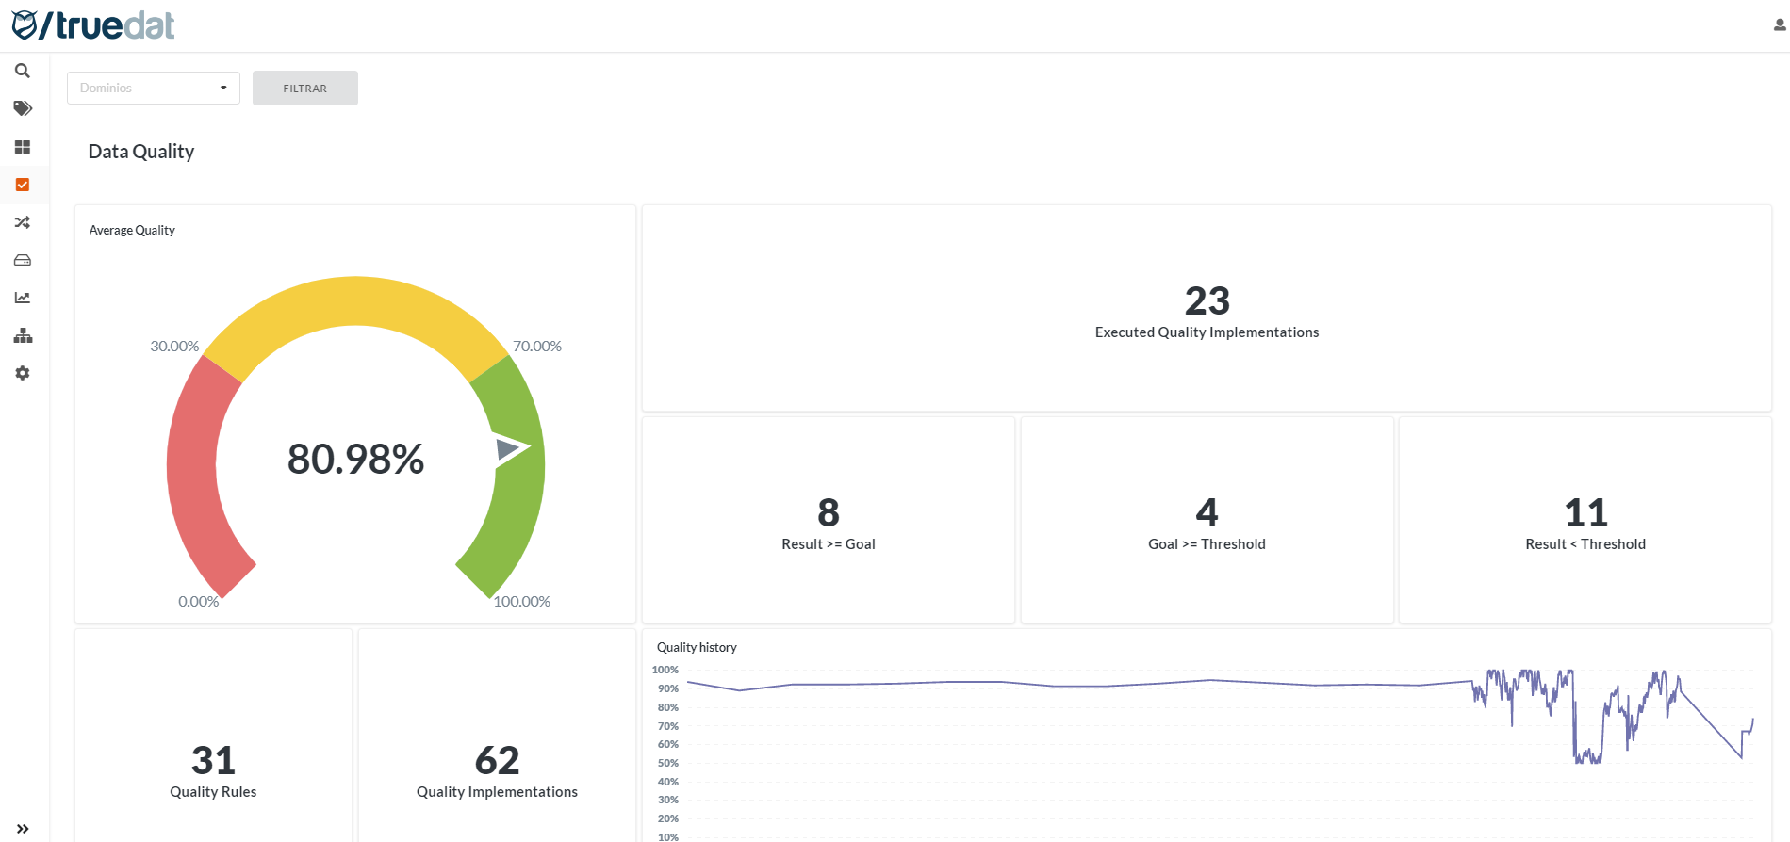The width and height of the screenshot is (1790, 842).
Task: Open the search icon in the sidebar
Action: pyautogui.click(x=23, y=71)
